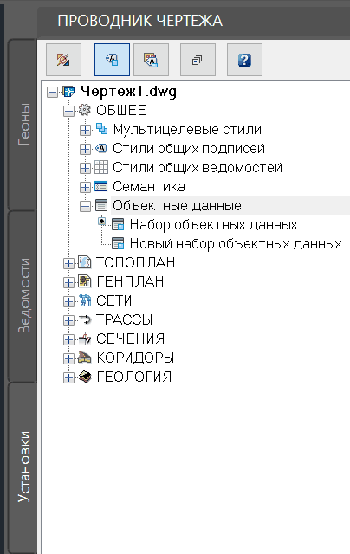Click the first toolbar icon with crossed pencil
Image resolution: width=350 pixels, height=554 pixels.
(x=63, y=60)
